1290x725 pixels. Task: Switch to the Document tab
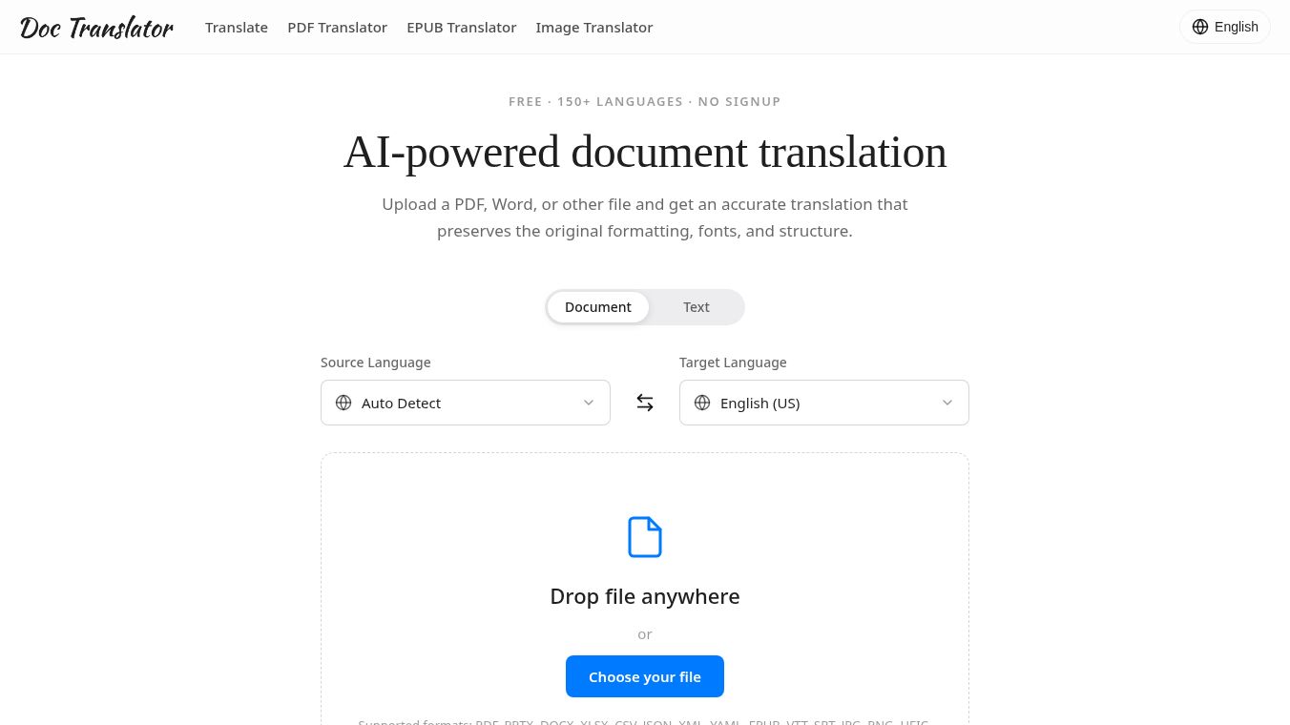click(x=598, y=307)
